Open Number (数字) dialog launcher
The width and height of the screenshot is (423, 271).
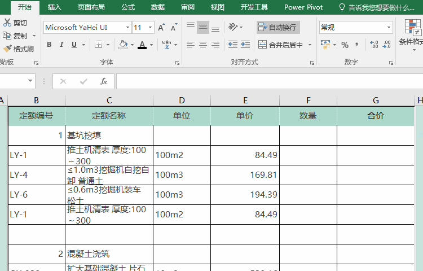391,63
